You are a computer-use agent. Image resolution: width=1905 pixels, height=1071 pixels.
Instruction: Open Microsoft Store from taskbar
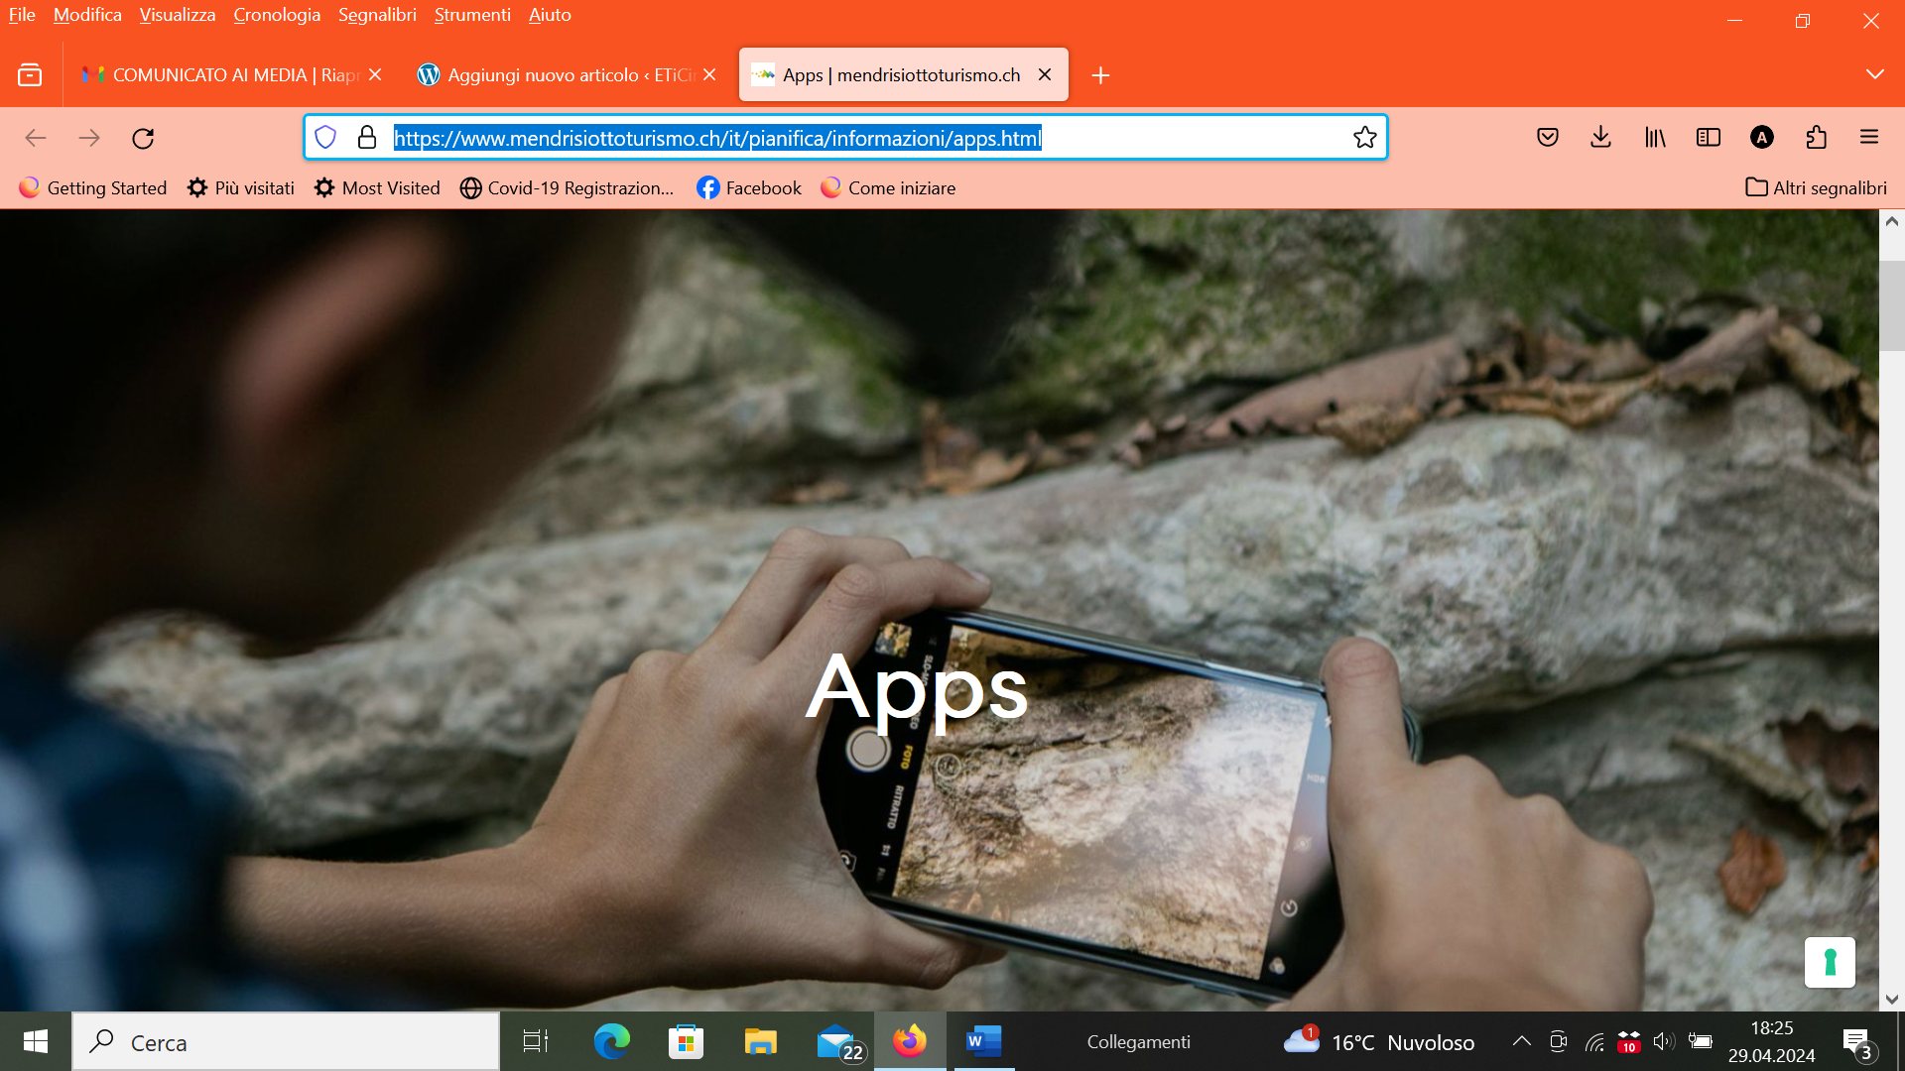[686, 1041]
